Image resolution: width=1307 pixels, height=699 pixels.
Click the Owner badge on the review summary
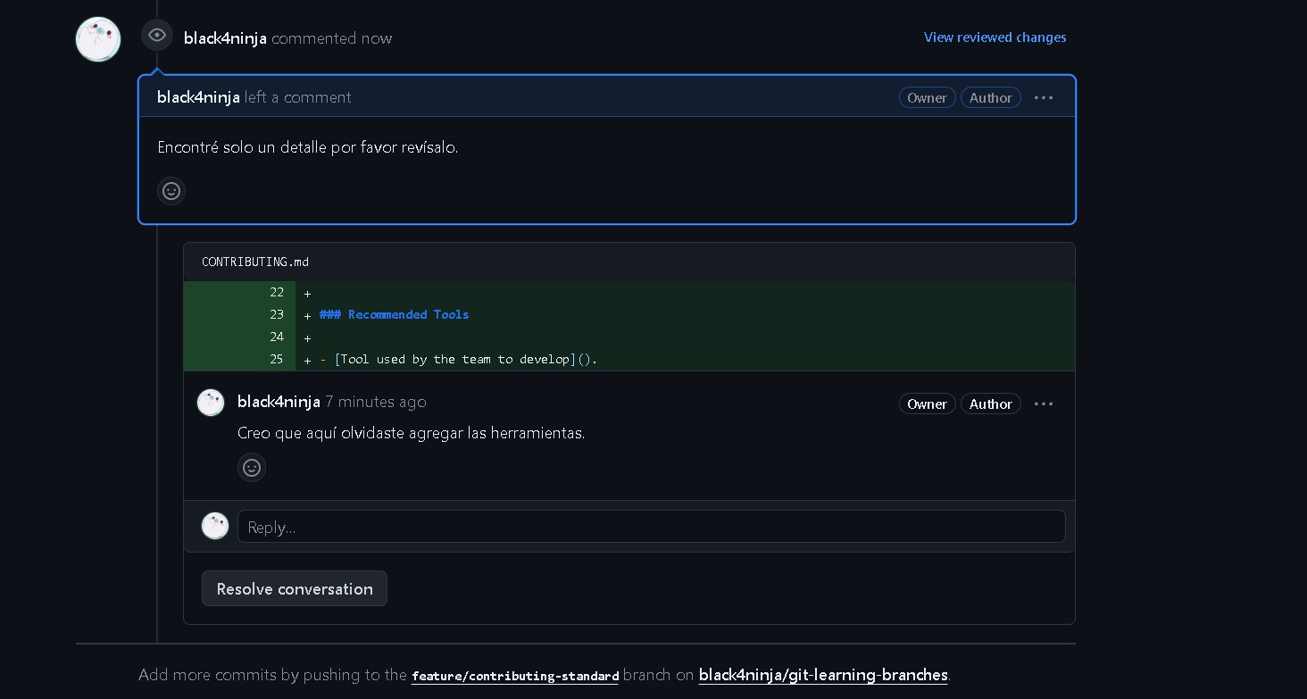tap(927, 98)
